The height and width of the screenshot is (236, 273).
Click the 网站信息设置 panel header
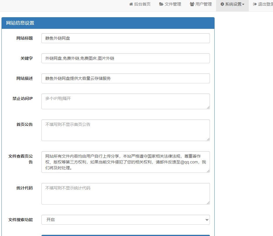(108, 23)
